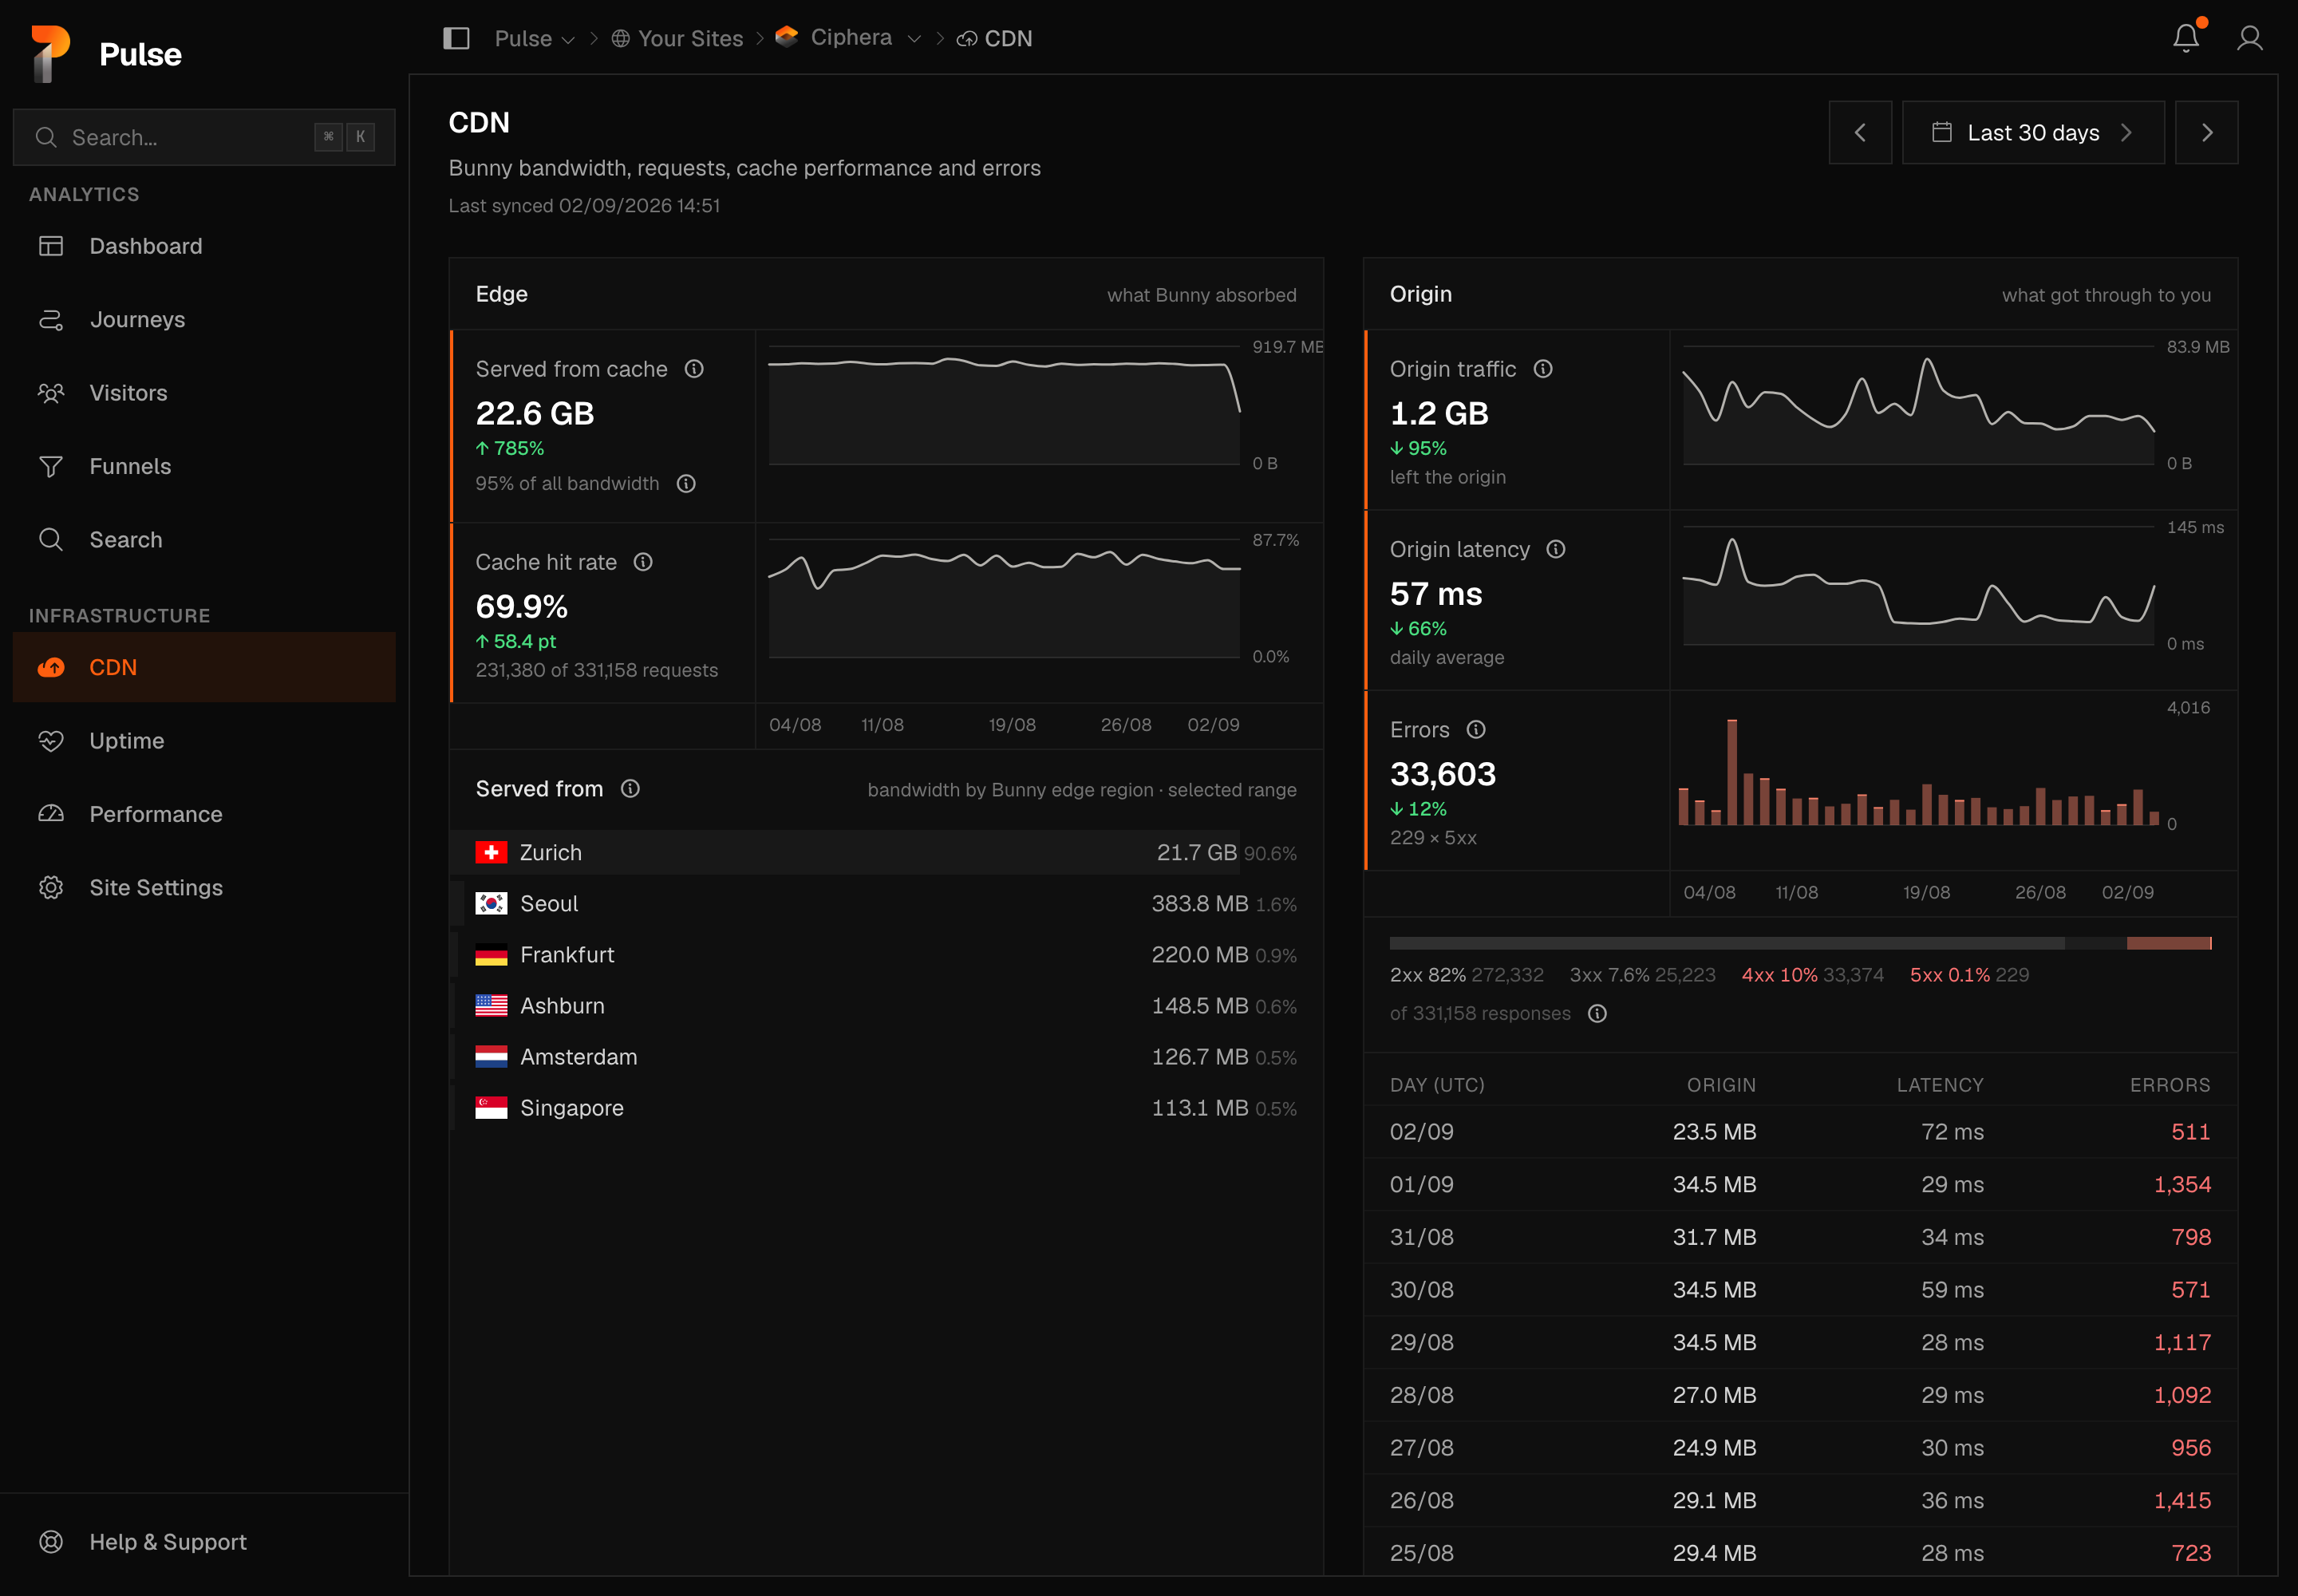Click the magnifier icon in search box

(46, 137)
